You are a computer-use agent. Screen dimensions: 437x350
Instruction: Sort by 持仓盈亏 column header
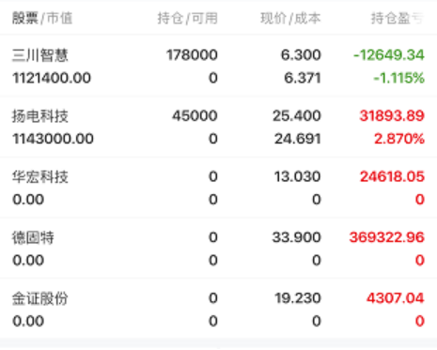click(x=398, y=18)
